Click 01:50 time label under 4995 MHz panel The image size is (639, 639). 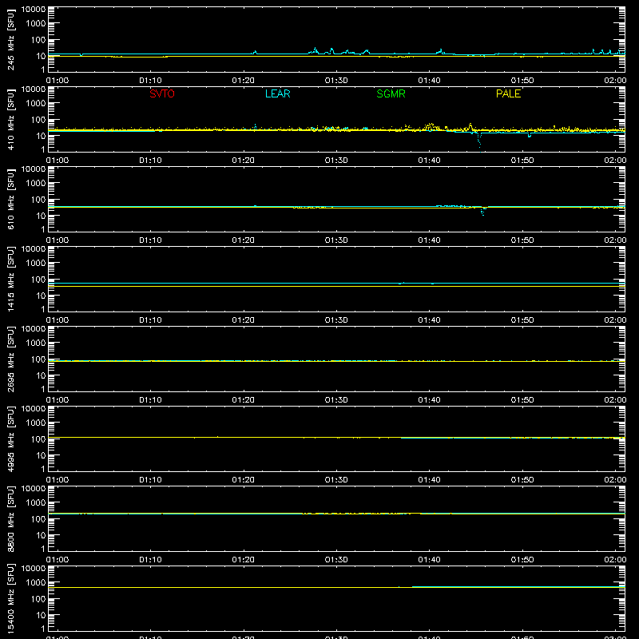tap(522, 480)
